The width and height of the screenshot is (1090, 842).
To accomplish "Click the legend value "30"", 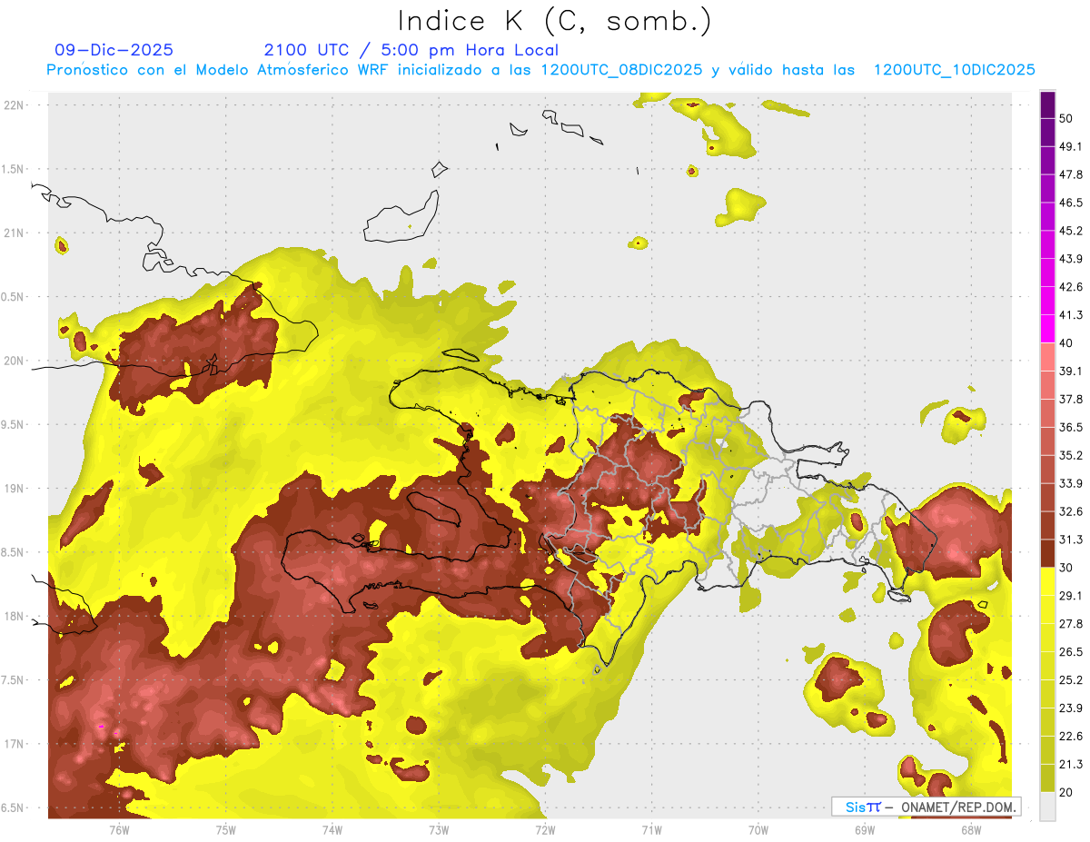I will tap(1065, 568).
